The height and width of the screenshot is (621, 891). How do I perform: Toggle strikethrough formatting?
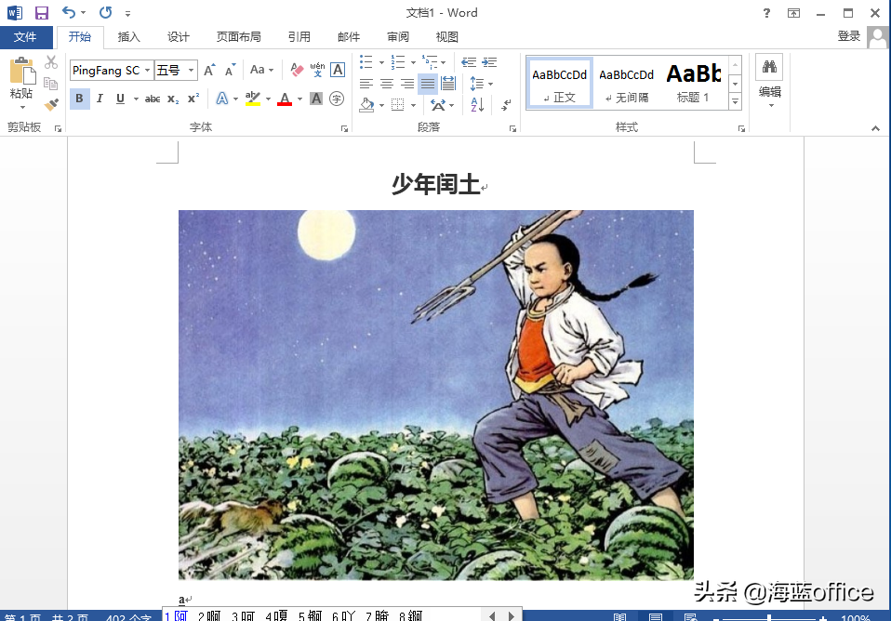click(153, 99)
